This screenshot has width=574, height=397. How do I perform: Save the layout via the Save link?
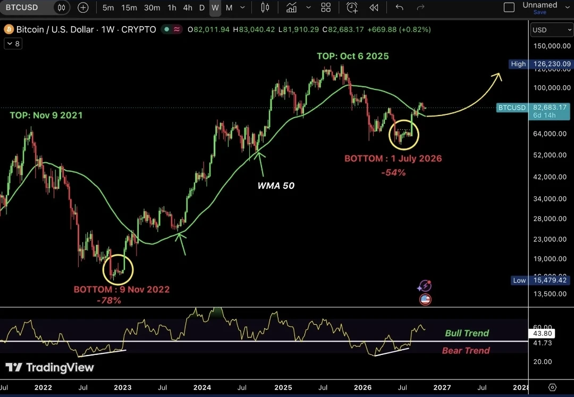pyautogui.click(x=539, y=12)
